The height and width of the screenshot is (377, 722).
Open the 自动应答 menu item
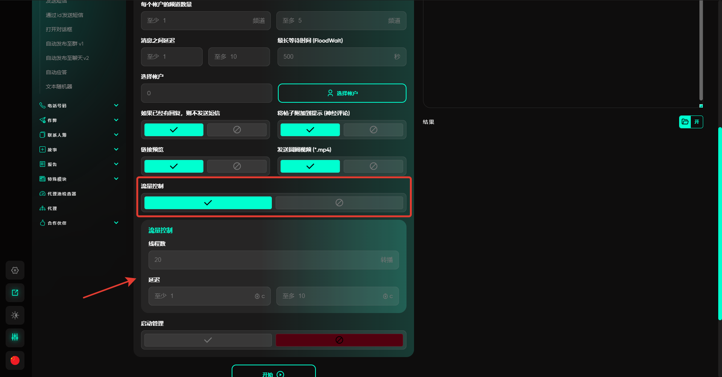tap(56, 72)
